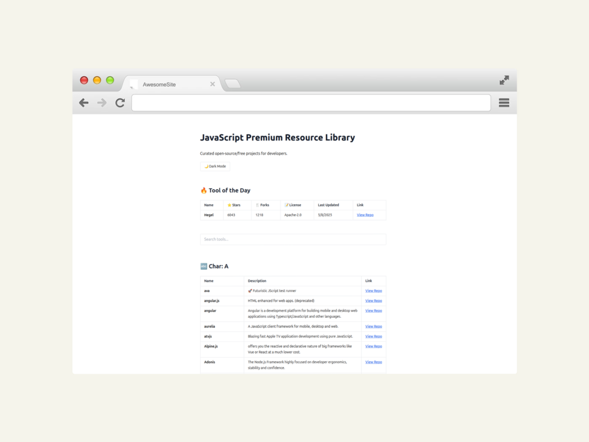Click the Blazing fast Apple TV description
This screenshot has height=442, width=589.
point(300,336)
